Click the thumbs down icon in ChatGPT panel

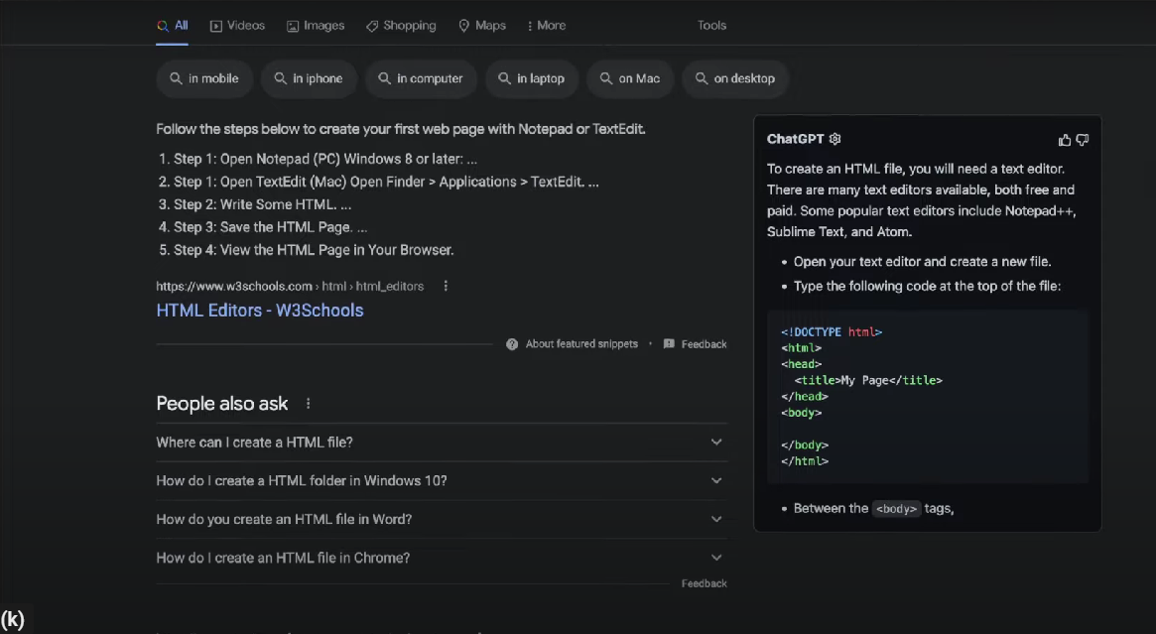[x=1082, y=139]
